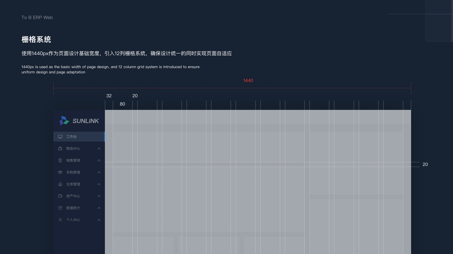The width and height of the screenshot is (453, 254).
Task: Click the 商品中心 shopping bag icon
Action: coord(60,149)
